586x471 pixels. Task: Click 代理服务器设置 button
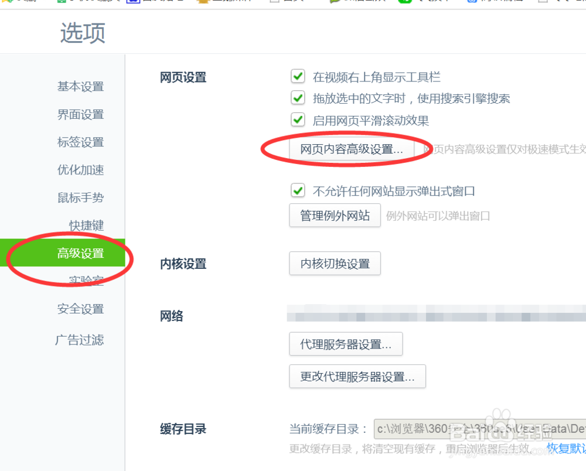(x=346, y=344)
